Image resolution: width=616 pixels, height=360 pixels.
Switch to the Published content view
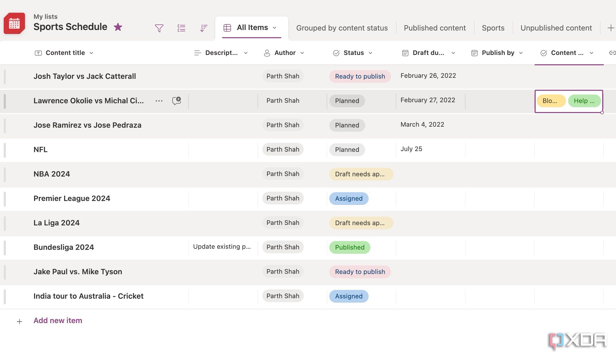[434, 28]
